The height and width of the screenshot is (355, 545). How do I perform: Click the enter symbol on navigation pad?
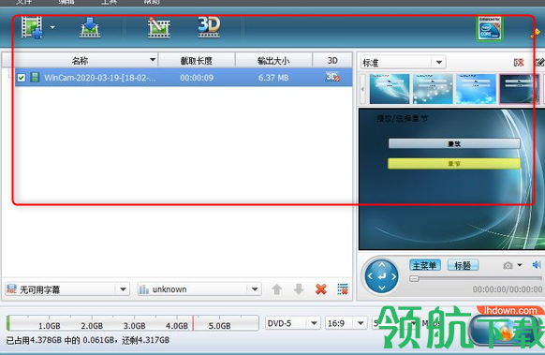coord(382,276)
